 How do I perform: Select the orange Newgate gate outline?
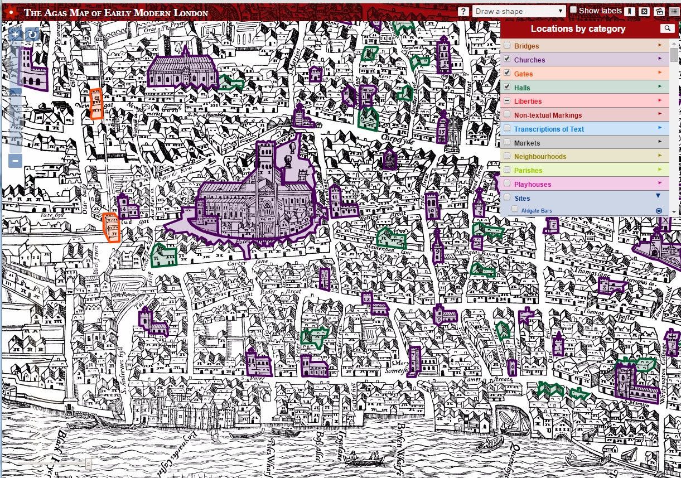pos(96,104)
